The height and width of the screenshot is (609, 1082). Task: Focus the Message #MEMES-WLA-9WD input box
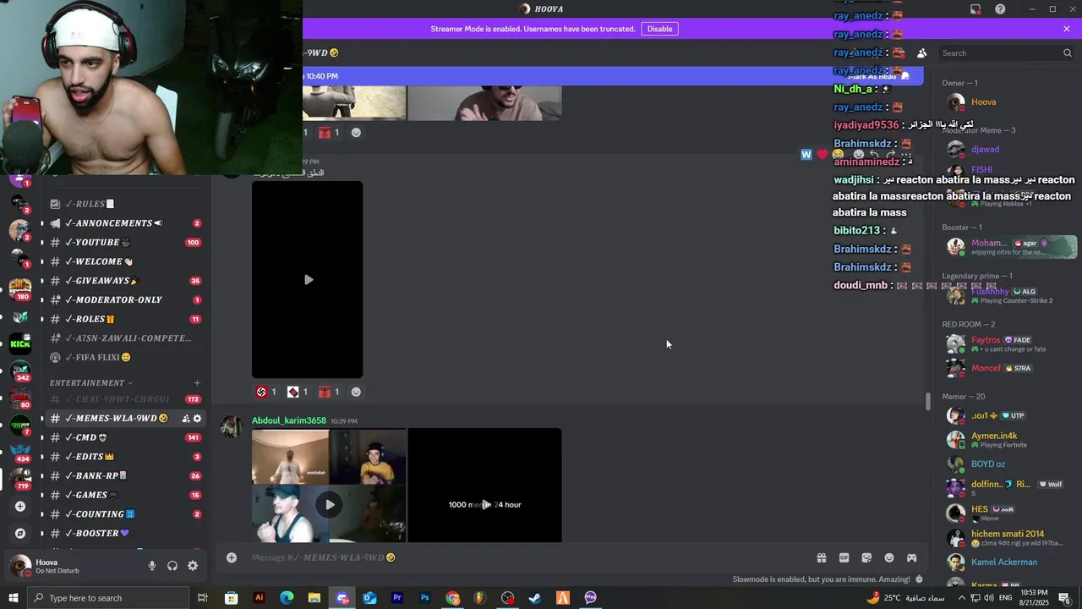click(x=524, y=557)
